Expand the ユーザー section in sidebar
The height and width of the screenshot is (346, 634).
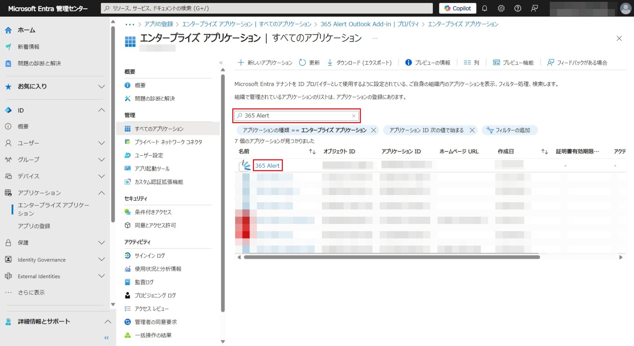(x=102, y=143)
